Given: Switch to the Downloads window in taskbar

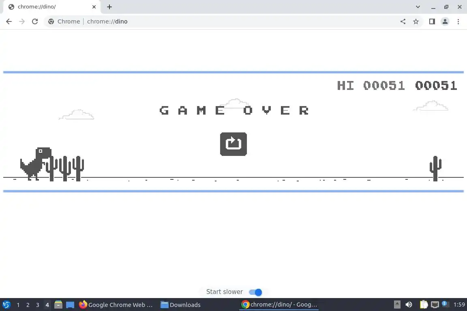Looking at the screenshot, I should click(180, 305).
